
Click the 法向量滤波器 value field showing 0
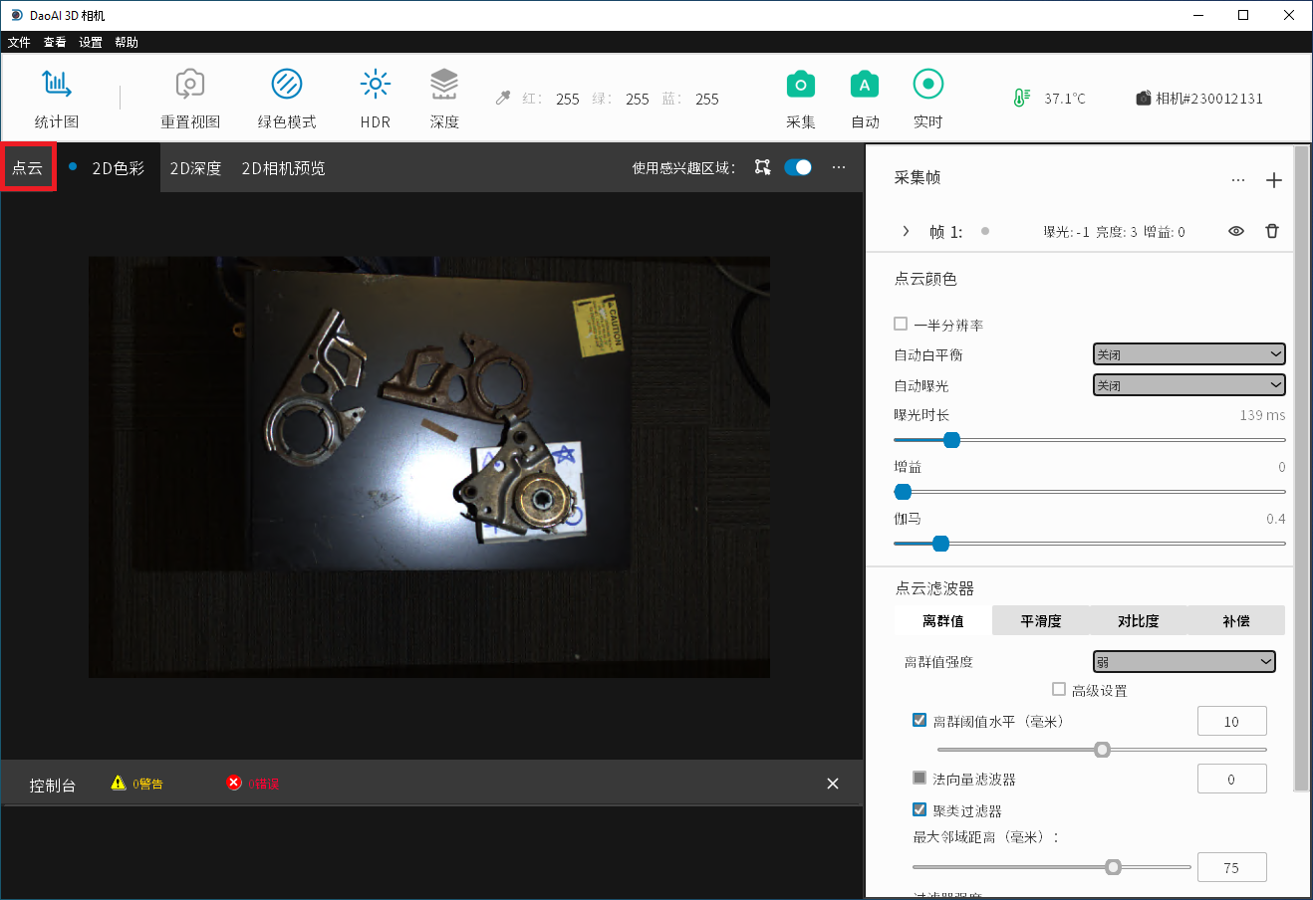coord(1231,780)
